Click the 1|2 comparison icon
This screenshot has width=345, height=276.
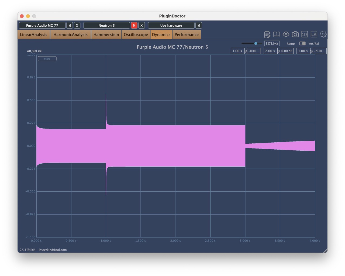[305, 34]
